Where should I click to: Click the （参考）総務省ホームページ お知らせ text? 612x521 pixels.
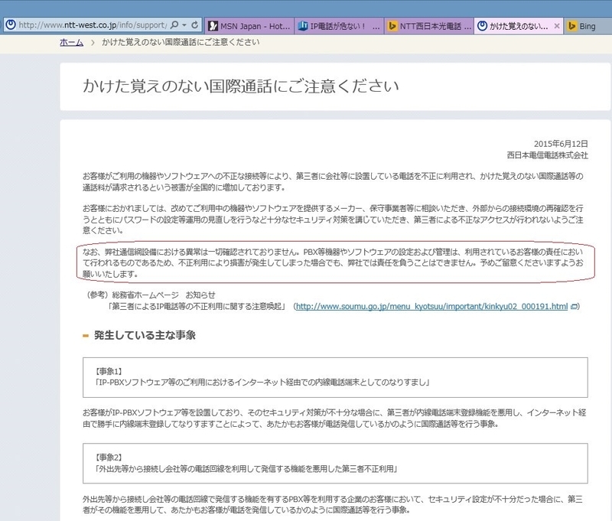(150, 295)
